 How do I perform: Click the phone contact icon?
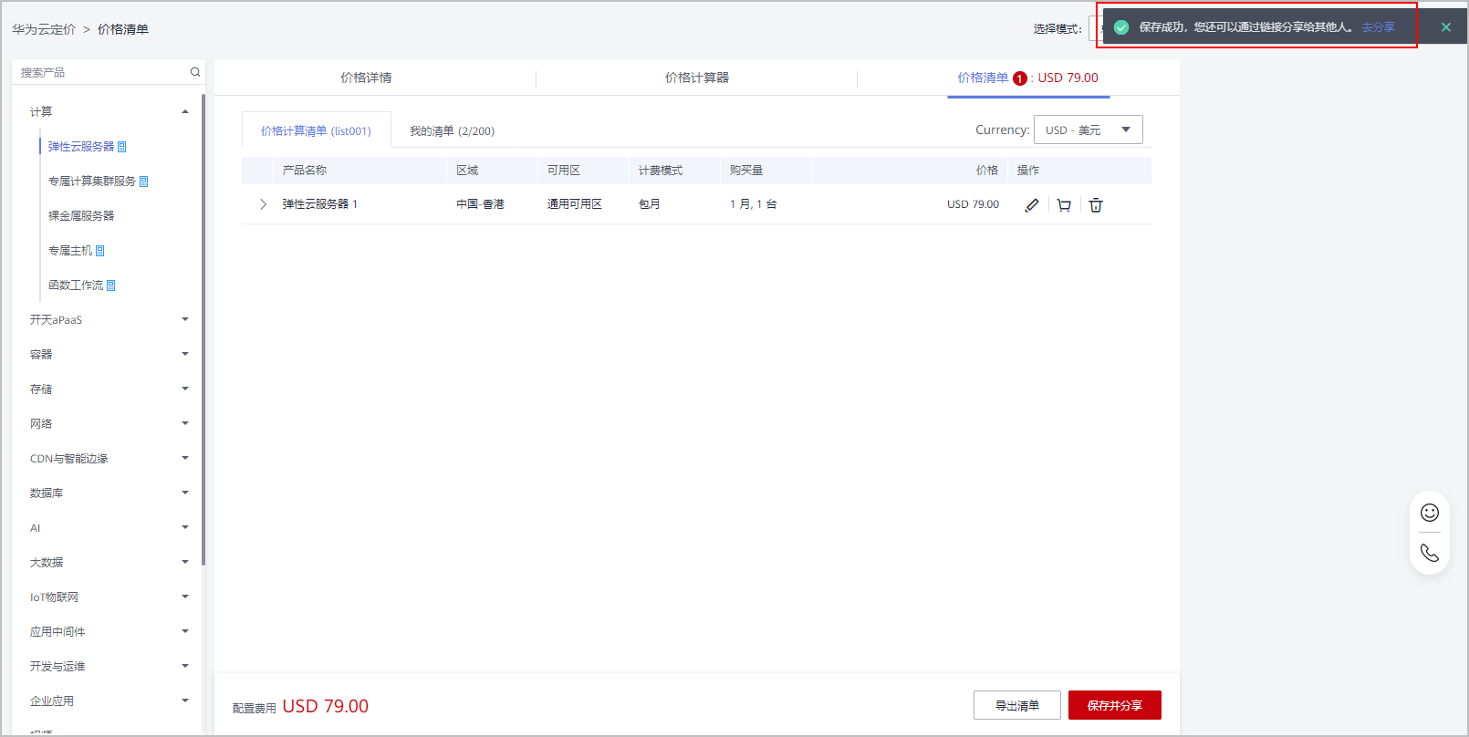click(x=1430, y=553)
